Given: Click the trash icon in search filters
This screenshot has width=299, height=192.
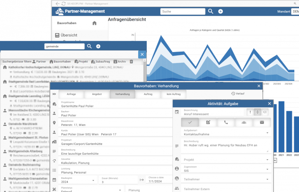Looking at the screenshot, I should [131, 62].
